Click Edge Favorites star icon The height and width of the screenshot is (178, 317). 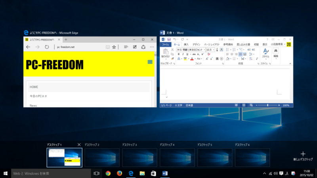(x=114, y=47)
